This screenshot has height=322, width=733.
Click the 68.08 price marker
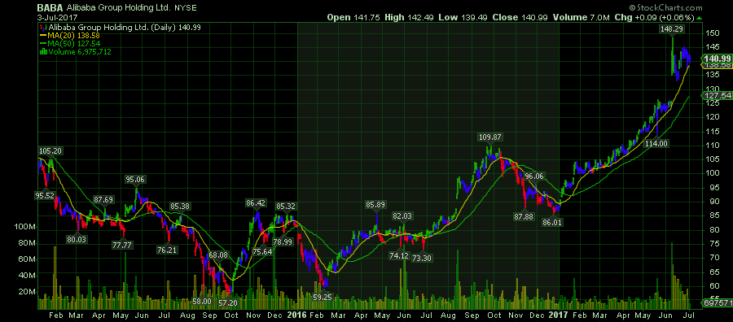[217, 255]
